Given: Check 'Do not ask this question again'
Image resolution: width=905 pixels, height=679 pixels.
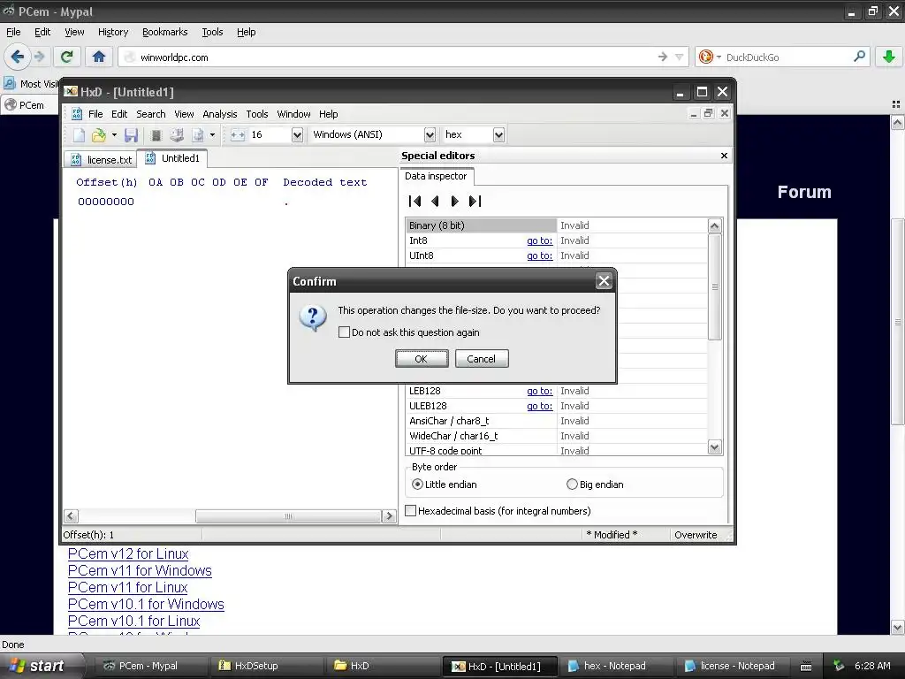Looking at the screenshot, I should point(344,332).
